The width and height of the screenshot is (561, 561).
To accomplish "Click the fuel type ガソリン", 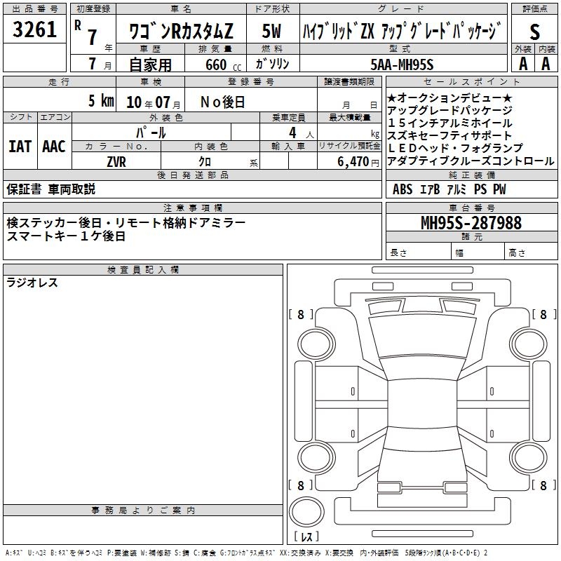I will (272, 64).
